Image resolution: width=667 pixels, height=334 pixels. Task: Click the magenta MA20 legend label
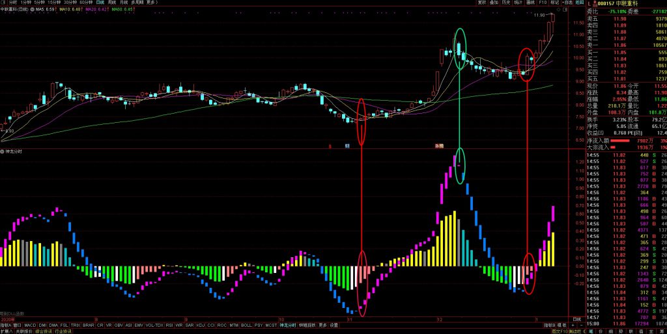[97, 10]
